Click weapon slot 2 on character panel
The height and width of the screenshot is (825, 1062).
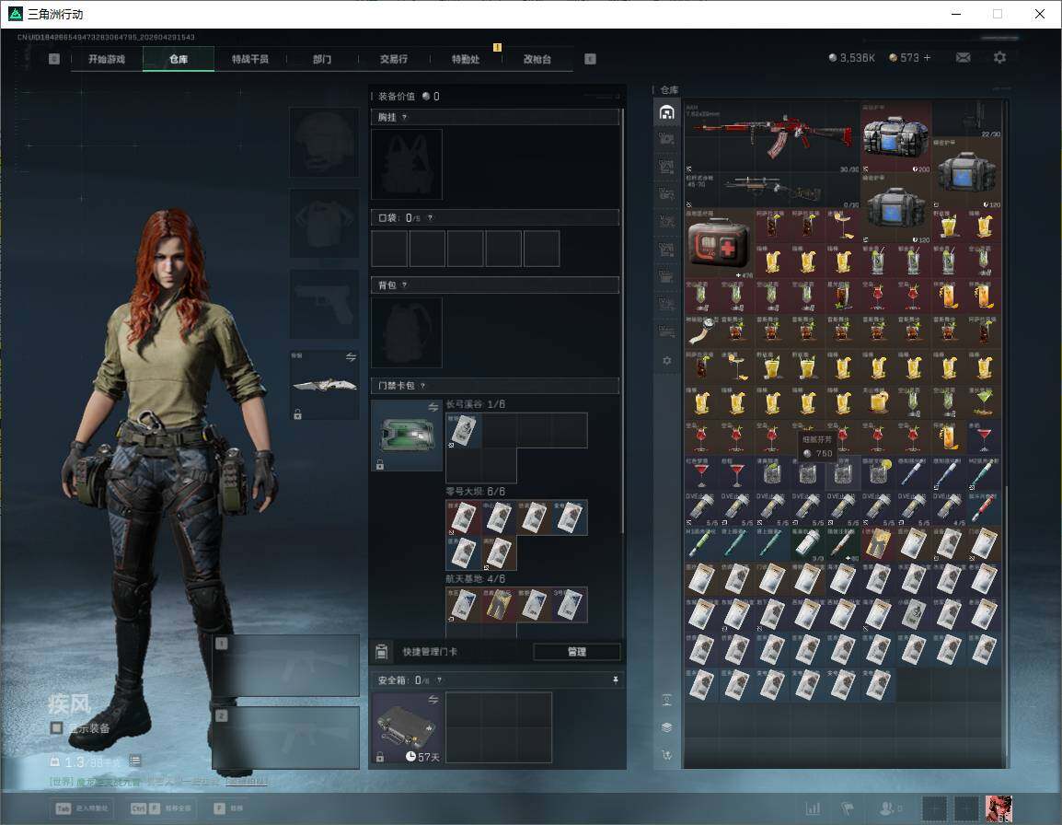[286, 738]
